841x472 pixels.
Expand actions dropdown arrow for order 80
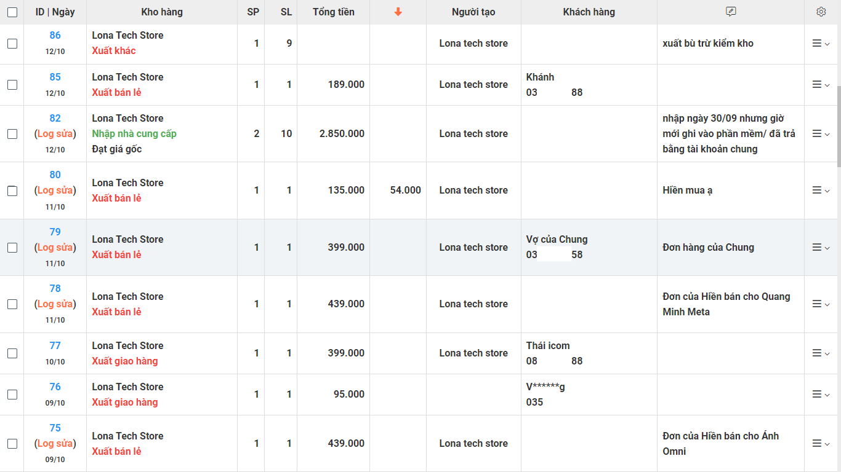point(827,191)
